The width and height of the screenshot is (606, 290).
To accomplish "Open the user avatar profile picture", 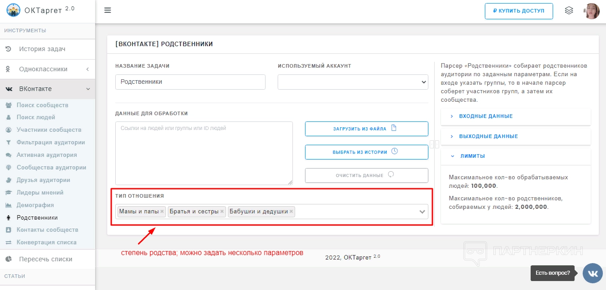I will tap(592, 11).
